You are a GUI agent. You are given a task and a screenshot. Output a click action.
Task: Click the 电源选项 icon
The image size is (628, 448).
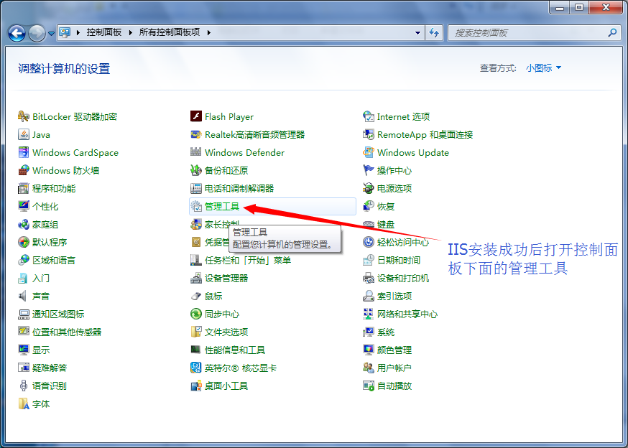pyautogui.click(x=368, y=189)
